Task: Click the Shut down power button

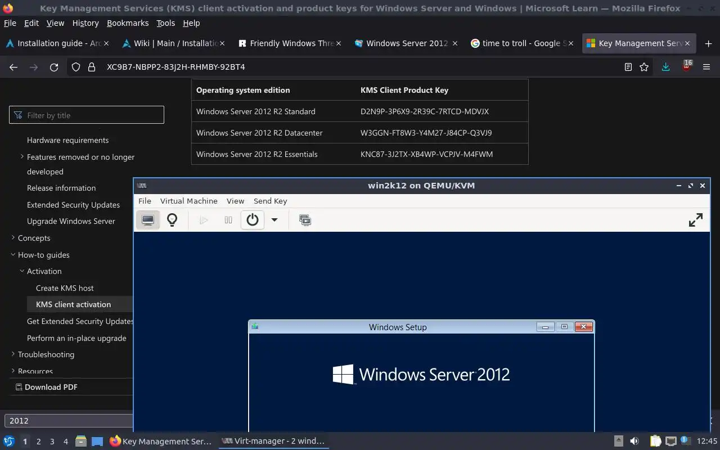Action: (253, 220)
